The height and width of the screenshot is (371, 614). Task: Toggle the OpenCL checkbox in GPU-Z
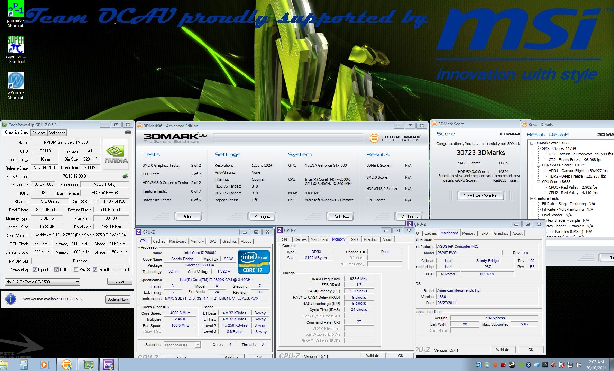pos(35,270)
